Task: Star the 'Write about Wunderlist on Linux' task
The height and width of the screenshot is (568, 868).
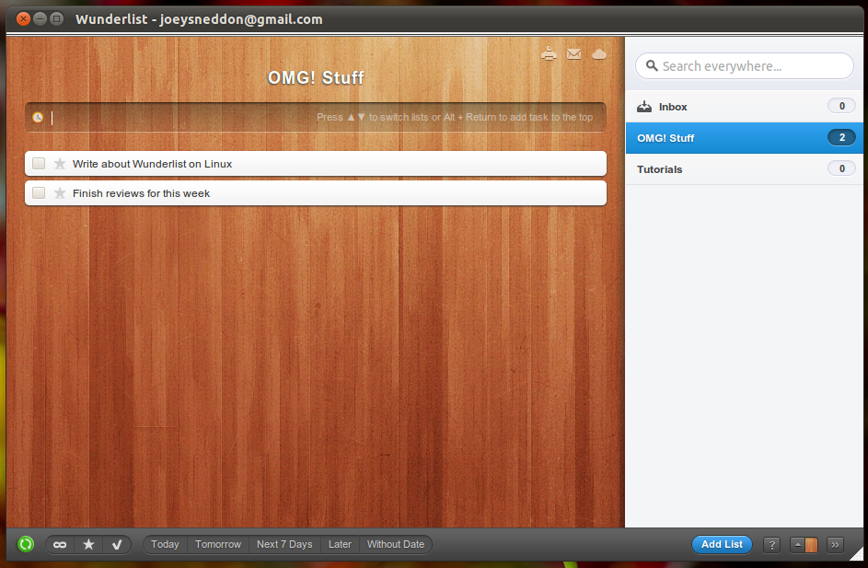Action: click(x=60, y=164)
